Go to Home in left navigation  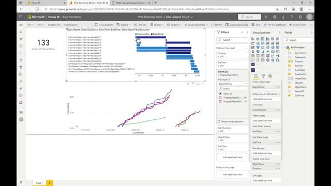[x=21, y=32]
